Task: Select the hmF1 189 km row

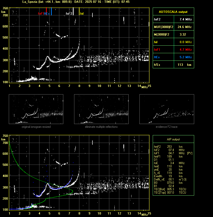Action: [x=168, y=157]
